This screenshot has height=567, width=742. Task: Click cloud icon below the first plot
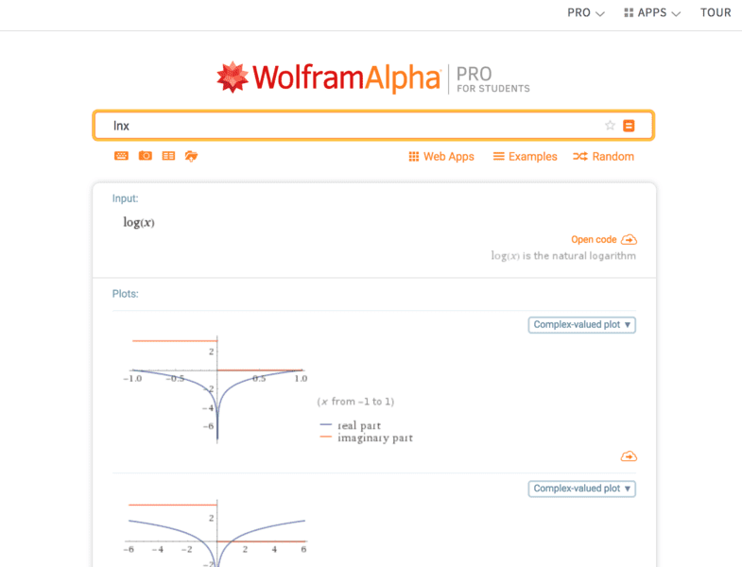(629, 456)
